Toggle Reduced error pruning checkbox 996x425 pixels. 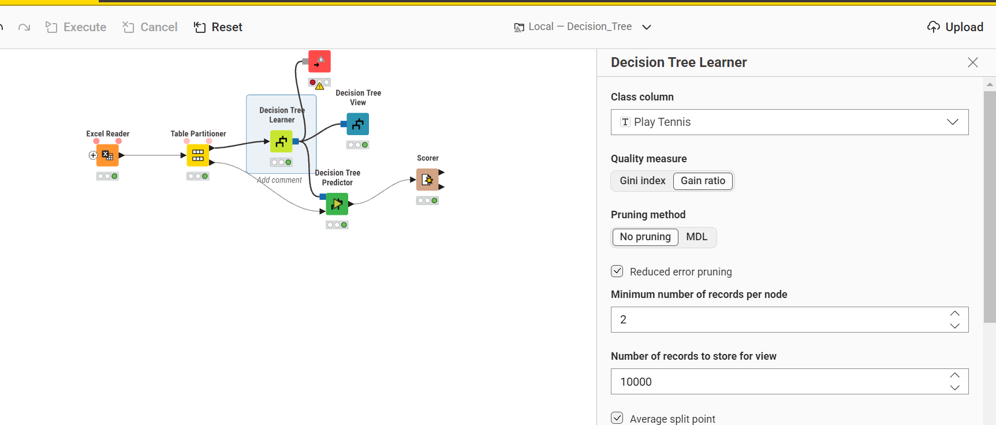point(617,271)
